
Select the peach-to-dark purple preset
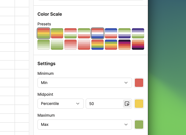point(138,45)
